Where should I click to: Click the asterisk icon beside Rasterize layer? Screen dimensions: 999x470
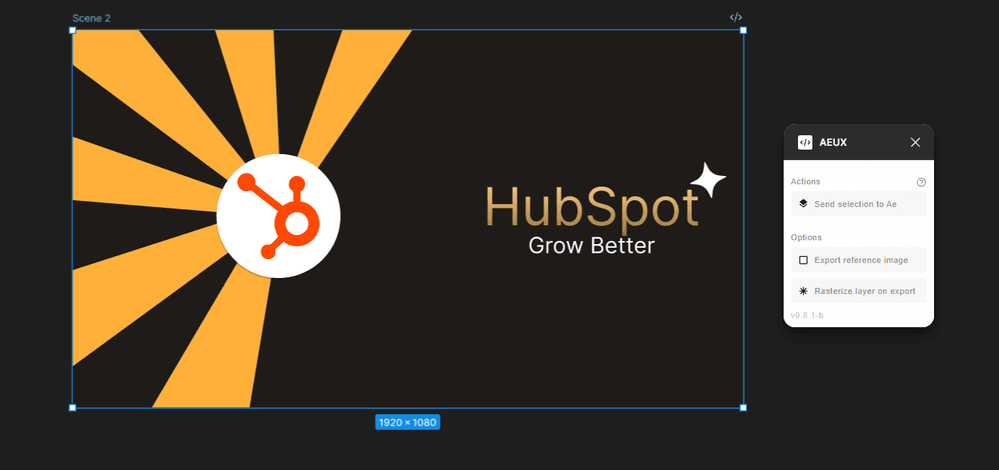tap(803, 291)
